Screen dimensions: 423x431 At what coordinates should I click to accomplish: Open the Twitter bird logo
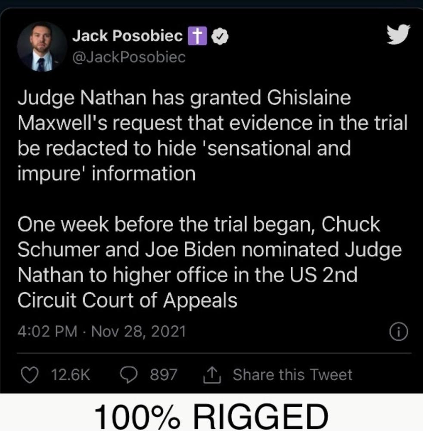click(398, 35)
